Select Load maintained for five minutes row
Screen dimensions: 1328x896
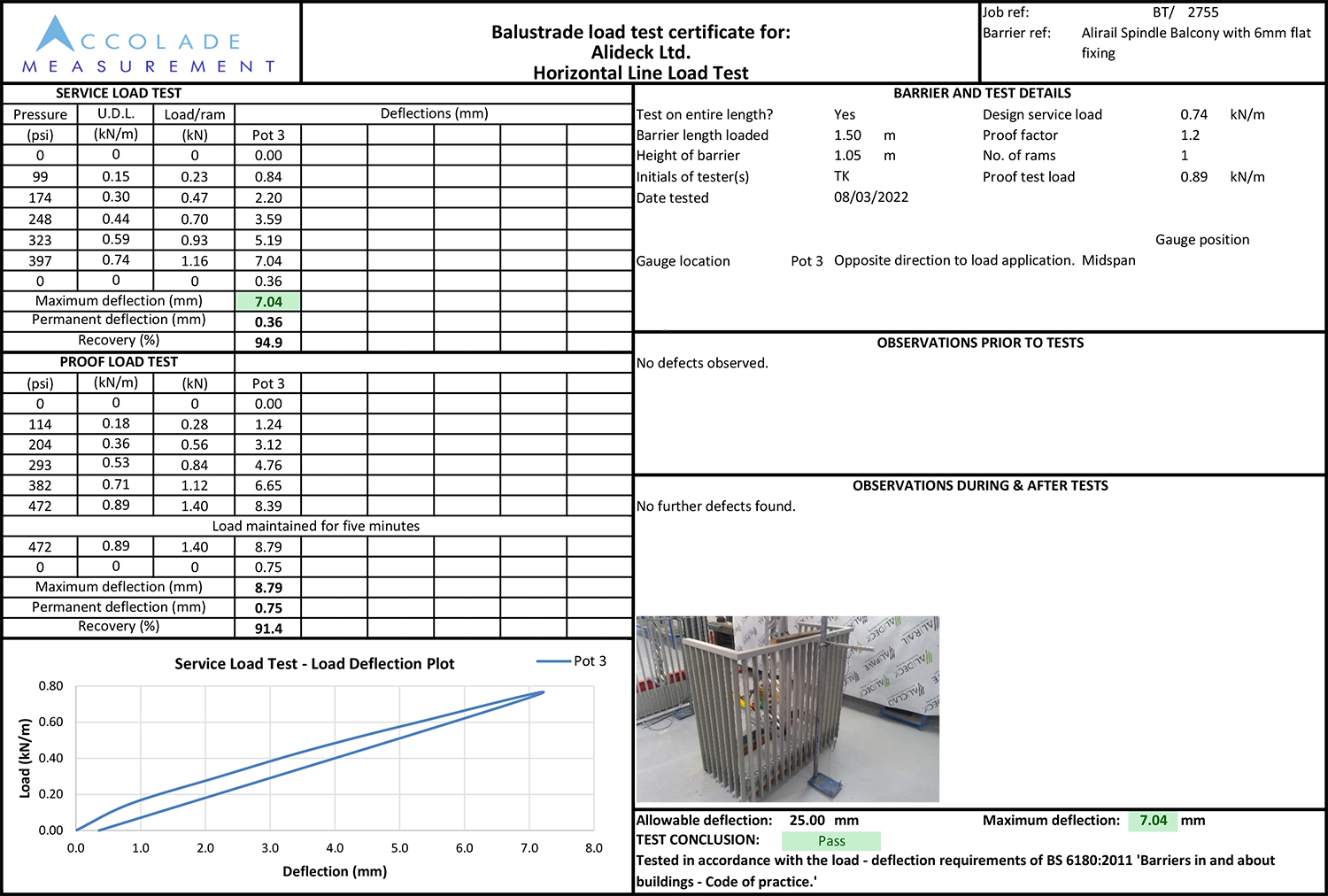pos(316,526)
